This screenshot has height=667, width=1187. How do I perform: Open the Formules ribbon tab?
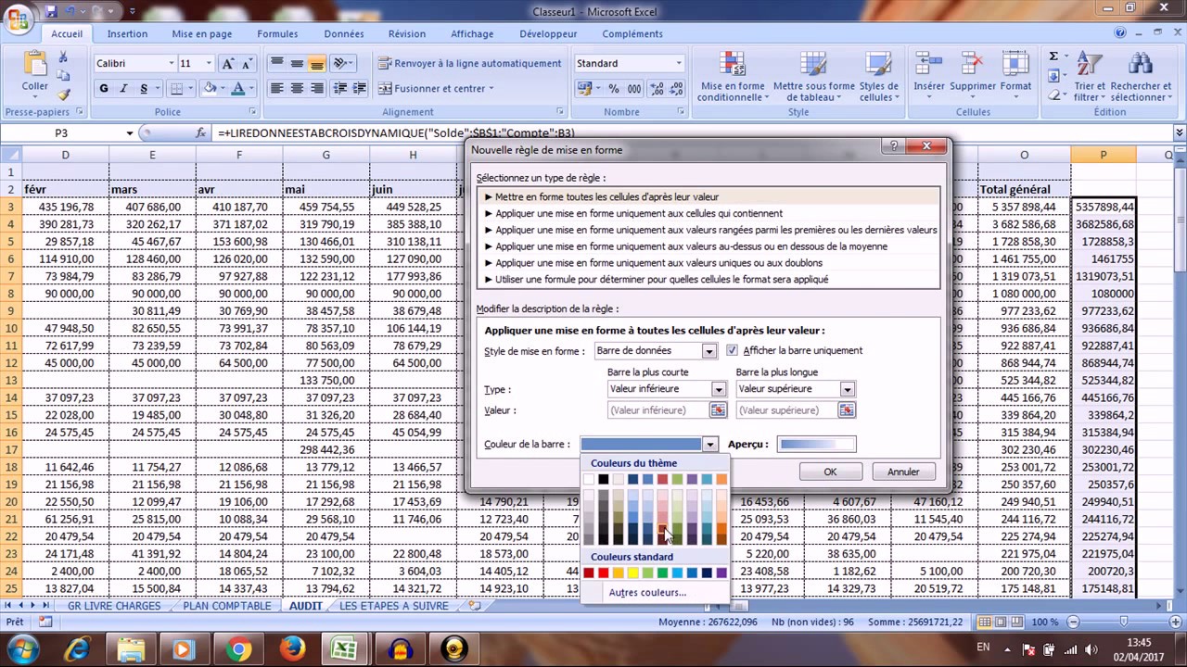click(277, 34)
